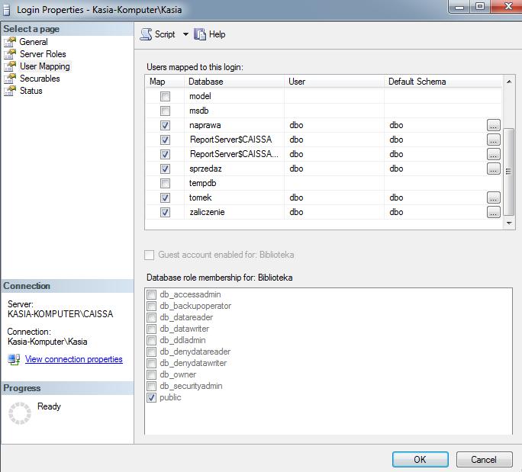Image resolution: width=522 pixels, height=472 pixels.
Task: Click the Server Roles page icon
Action: pyautogui.click(x=10, y=54)
